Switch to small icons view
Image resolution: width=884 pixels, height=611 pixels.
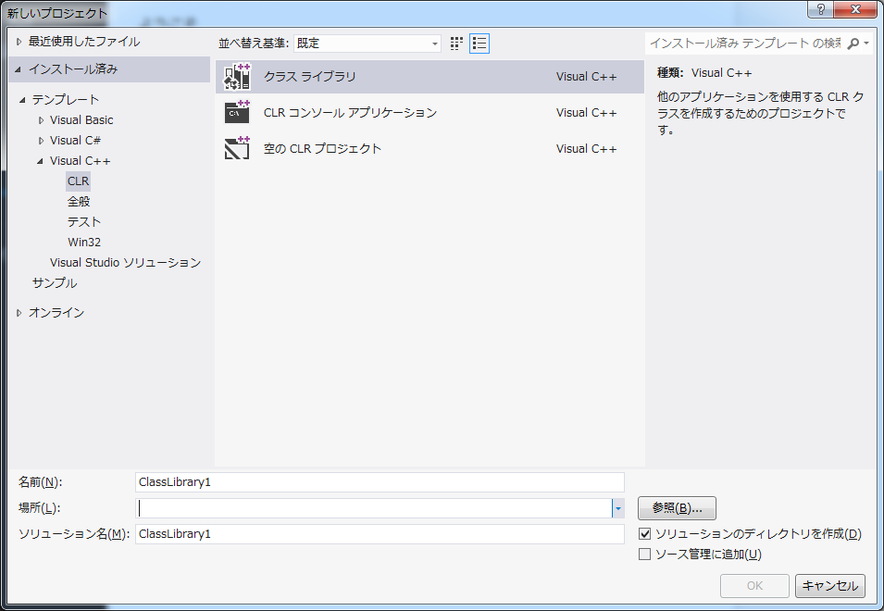[x=456, y=44]
